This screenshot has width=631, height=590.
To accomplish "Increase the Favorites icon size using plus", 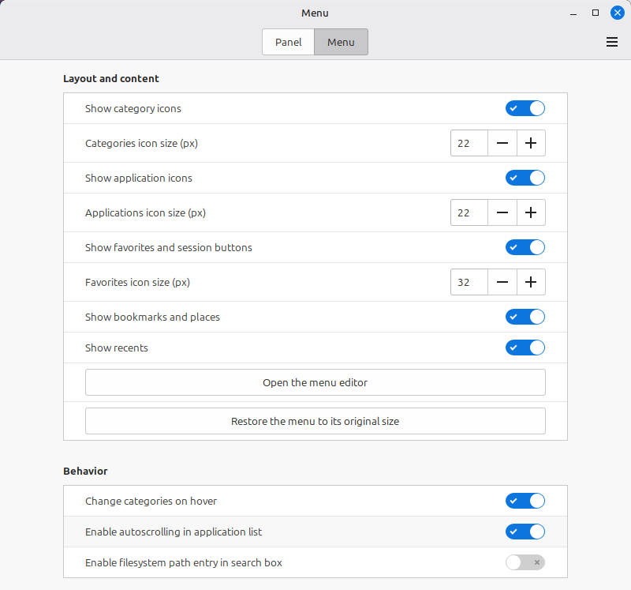I will [531, 282].
